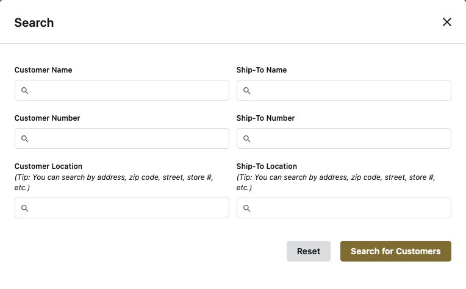Click the search icon in Customer Number field
Image resolution: width=466 pixels, height=289 pixels.
point(25,139)
